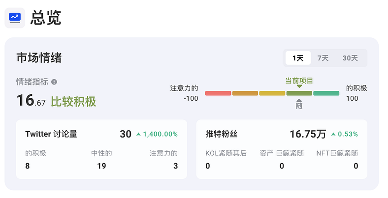Image resolution: width=388 pixels, height=198 pixels.
Task: Click the -100 gauge minimum value
Action: pos(191,98)
